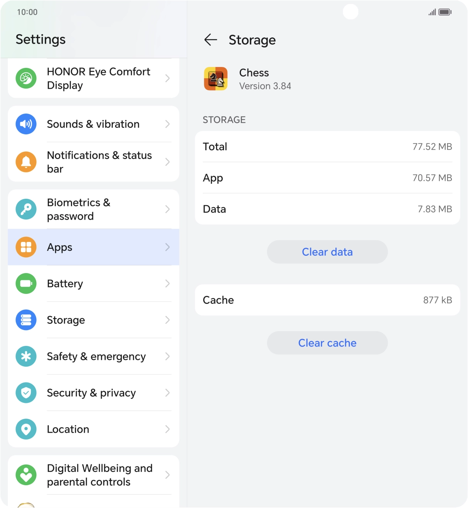Open the Storage row chevron in Settings
The image size is (468, 508).
167,320
